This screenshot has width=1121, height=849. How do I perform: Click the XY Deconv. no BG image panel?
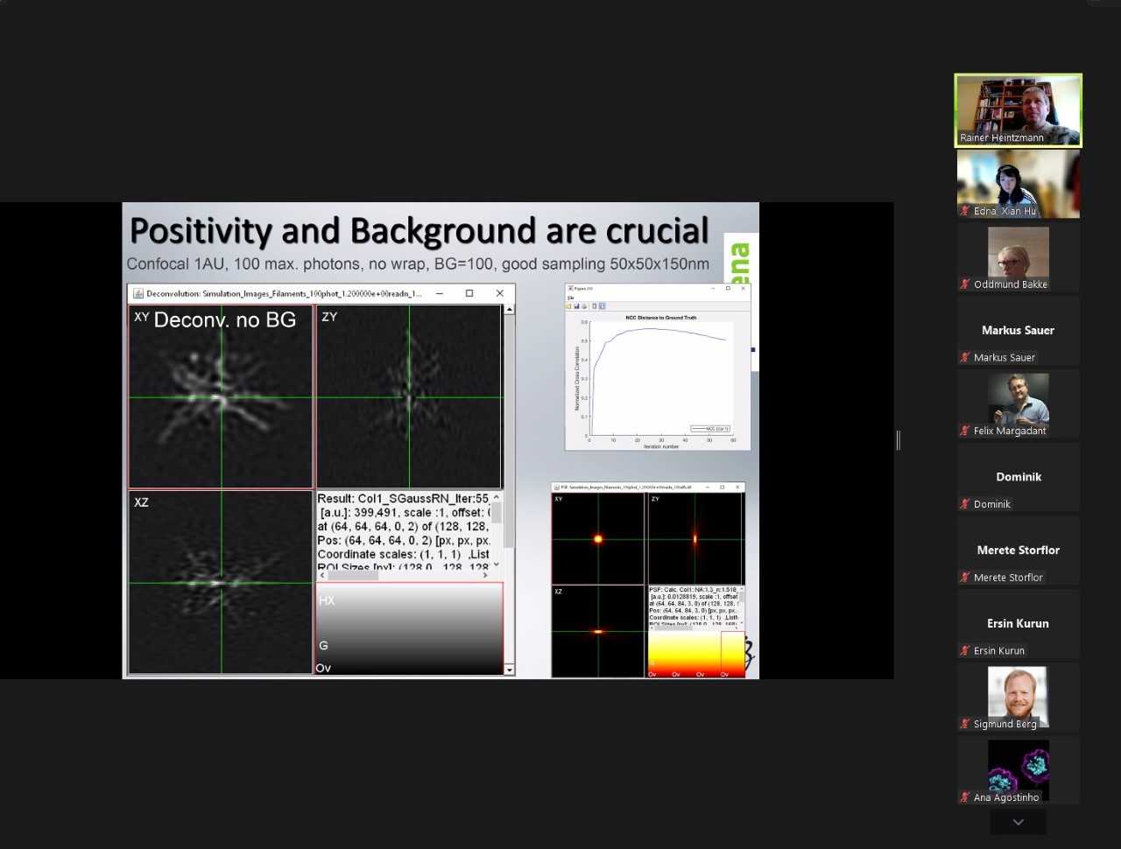pos(221,396)
